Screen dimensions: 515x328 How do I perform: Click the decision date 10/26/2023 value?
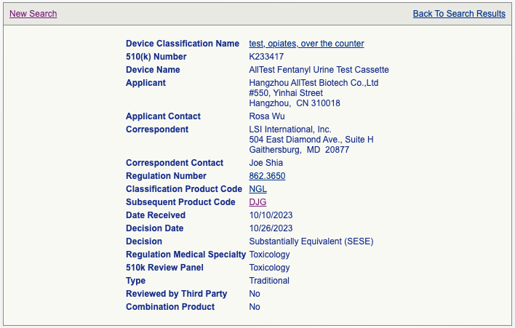coord(271,228)
